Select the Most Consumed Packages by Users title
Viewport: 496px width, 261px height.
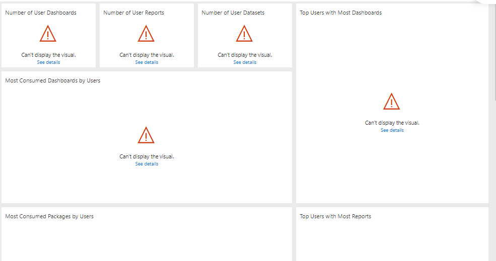[x=49, y=216]
